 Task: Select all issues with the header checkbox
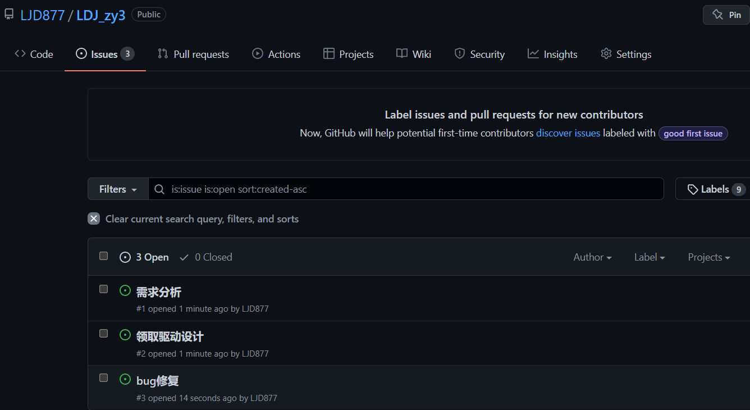pos(103,256)
